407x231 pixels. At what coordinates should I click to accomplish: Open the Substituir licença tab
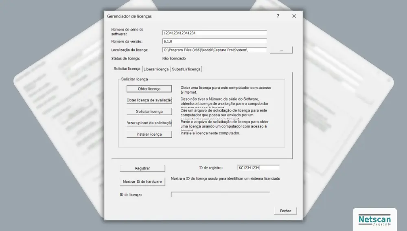click(x=186, y=69)
